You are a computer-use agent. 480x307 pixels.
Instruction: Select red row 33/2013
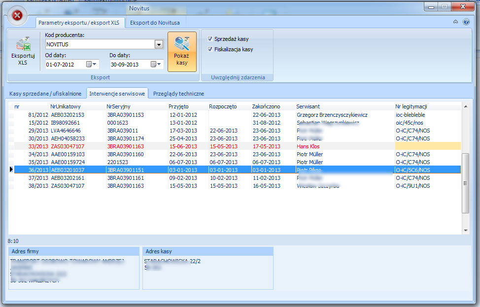pyautogui.click(x=237, y=146)
